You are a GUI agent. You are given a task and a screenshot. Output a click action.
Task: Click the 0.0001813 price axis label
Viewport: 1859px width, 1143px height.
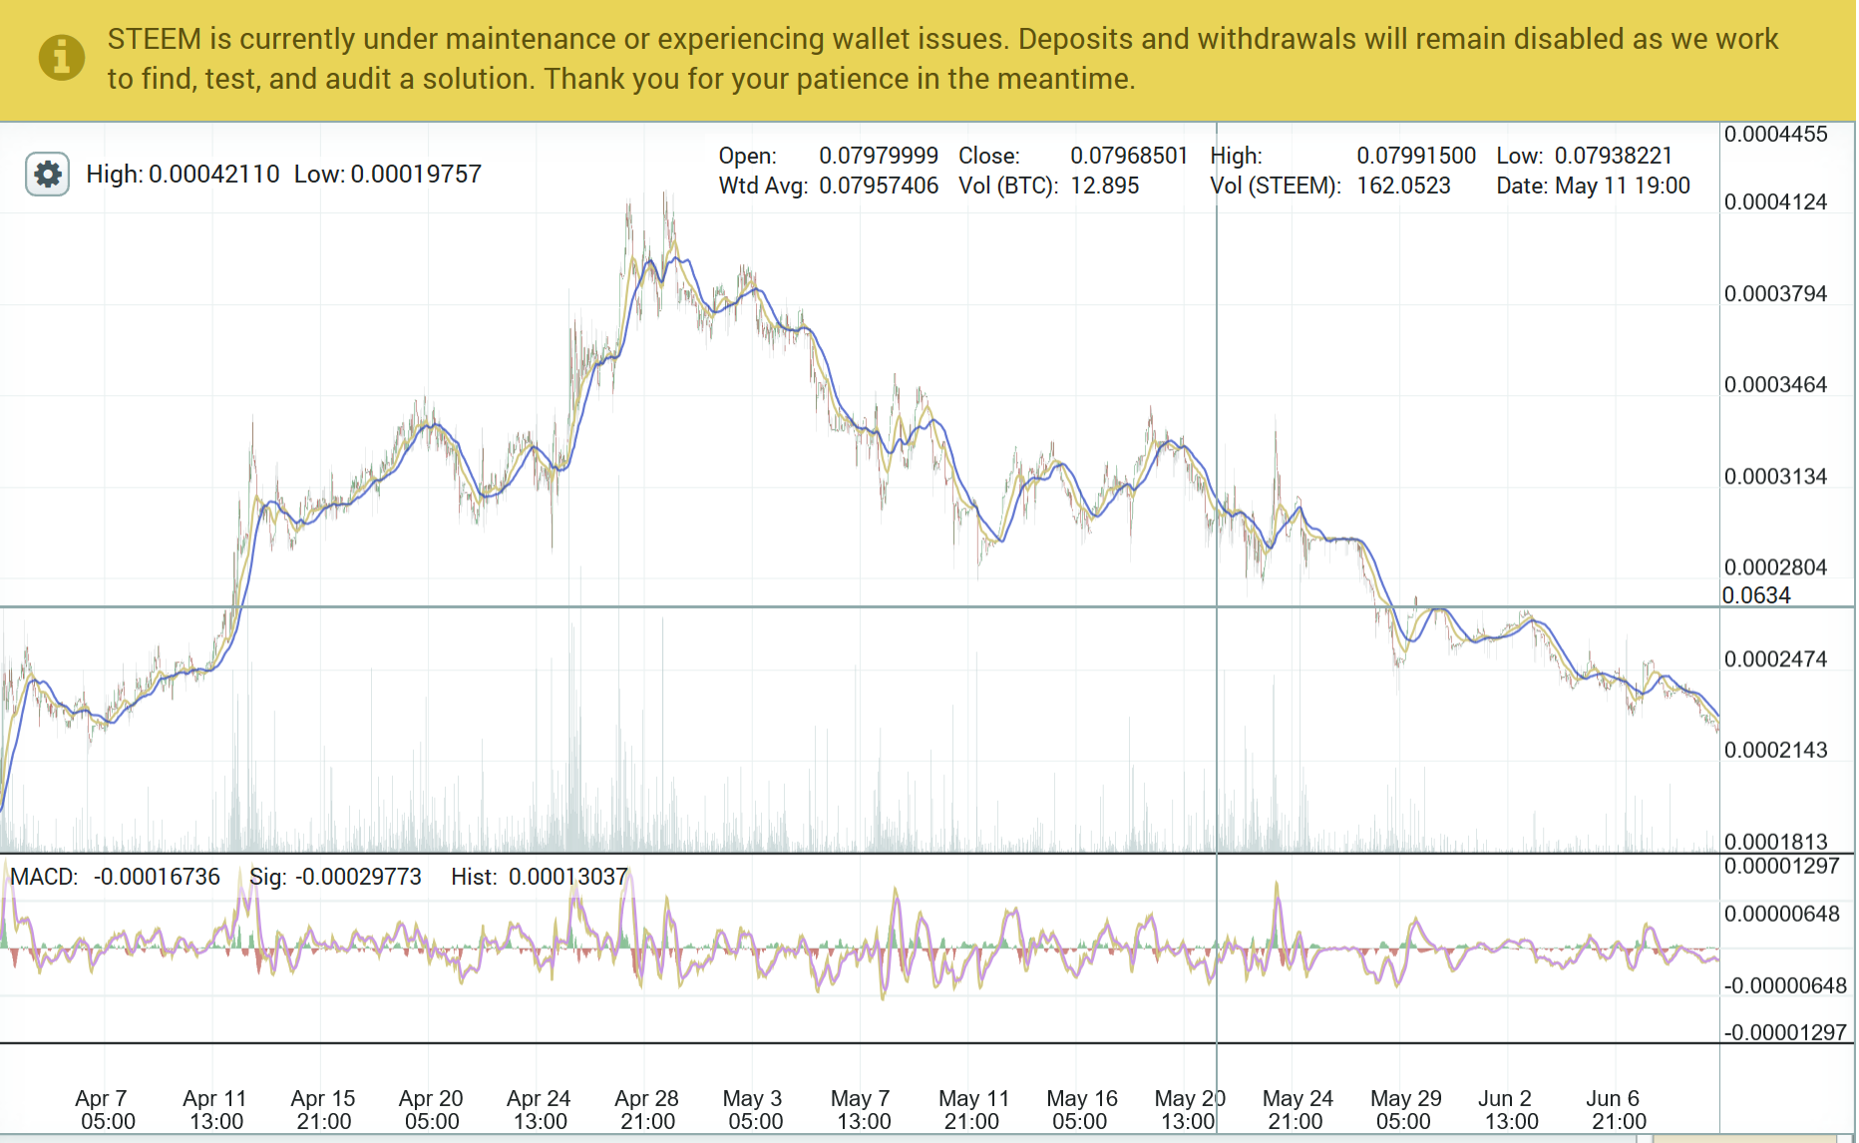tap(1776, 842)
